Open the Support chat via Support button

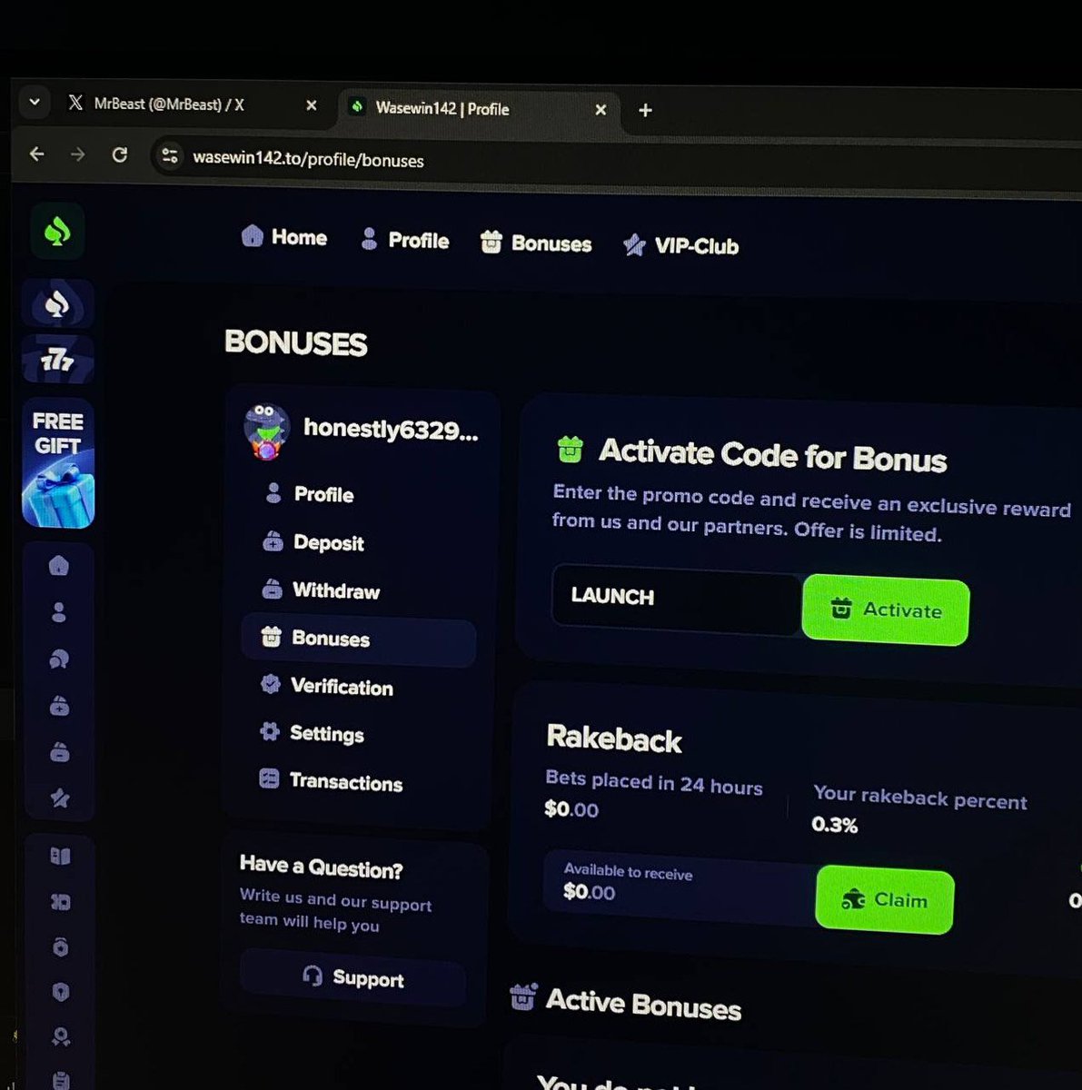(352, 978)
